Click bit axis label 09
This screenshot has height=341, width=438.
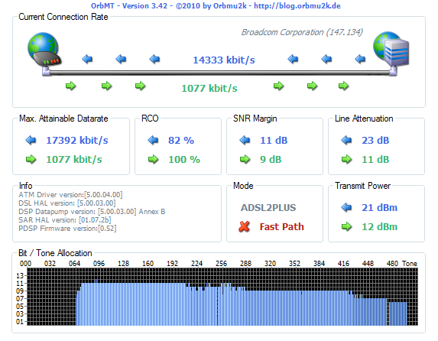[x=20, y=291]
